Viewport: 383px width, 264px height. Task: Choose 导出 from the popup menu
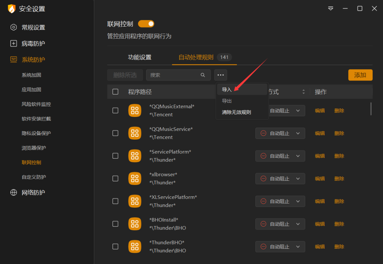242,101
